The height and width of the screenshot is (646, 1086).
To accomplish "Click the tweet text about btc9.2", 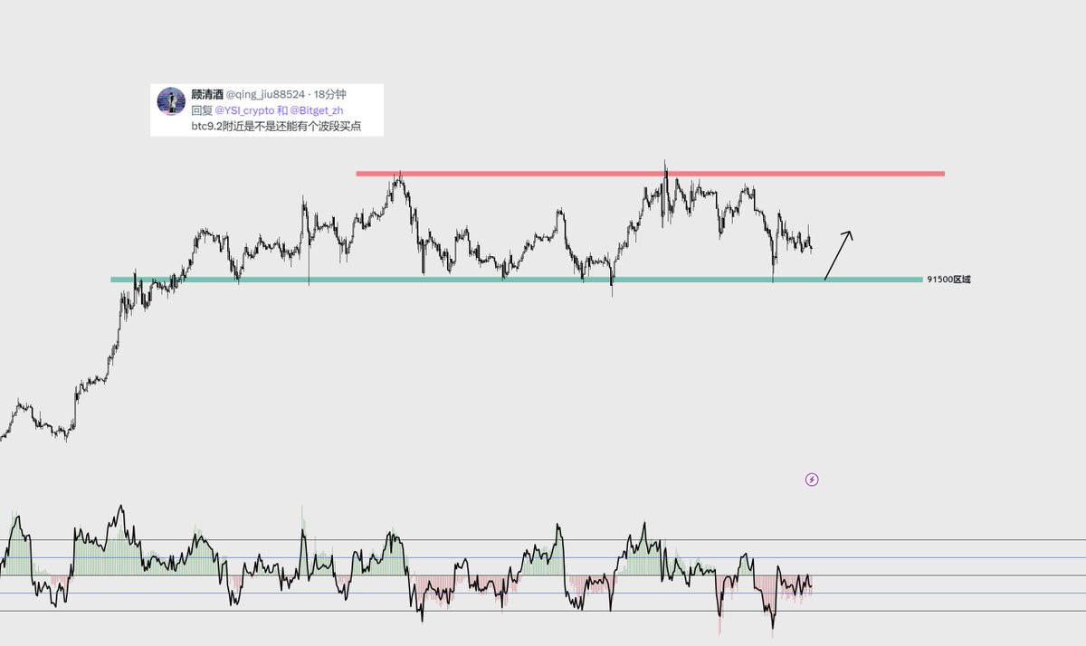I will click(276, 126).
